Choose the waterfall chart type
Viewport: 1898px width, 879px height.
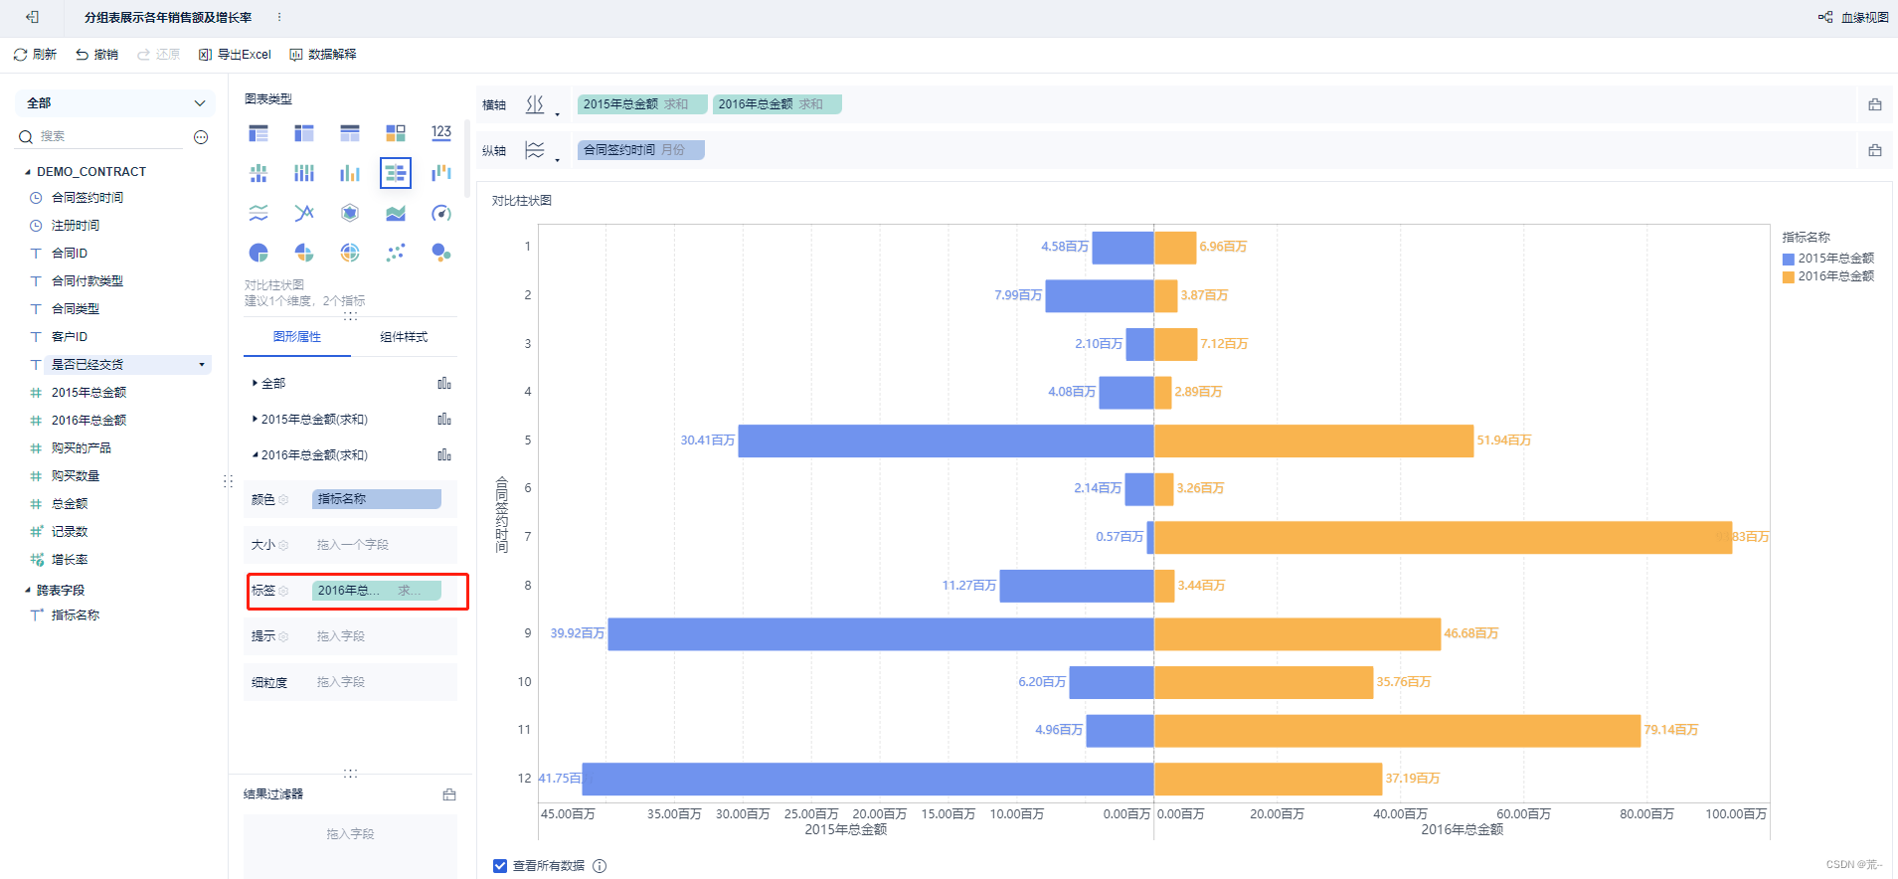tap(441, 173)
